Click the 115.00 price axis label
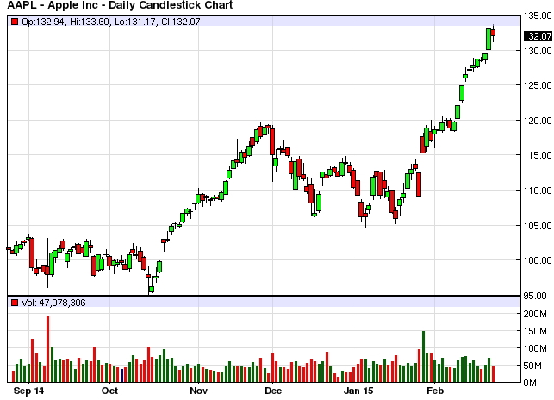Viewport: 554px width, 400px height. click(x=538, y=155)
